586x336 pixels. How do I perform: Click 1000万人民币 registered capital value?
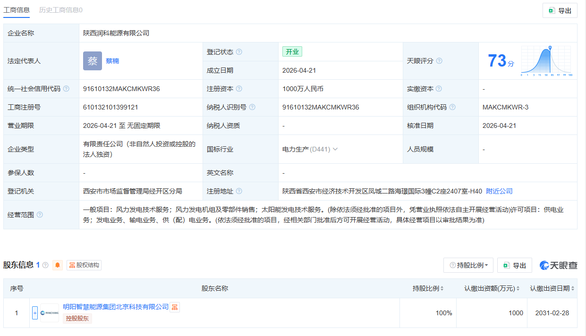pos(303,89)
